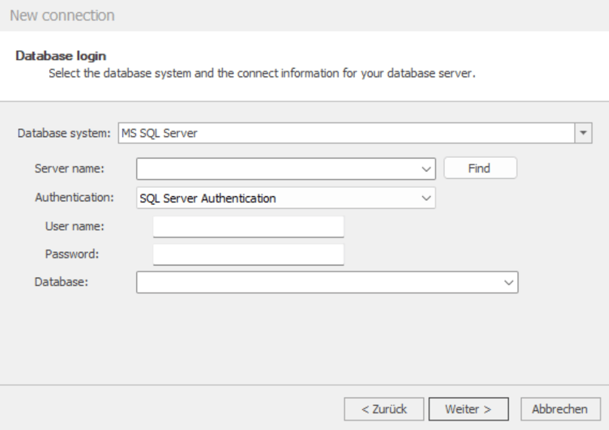Expand the Server name combo box
The width and height of the screenshot is (609, 430).
[x=426, y=169]
